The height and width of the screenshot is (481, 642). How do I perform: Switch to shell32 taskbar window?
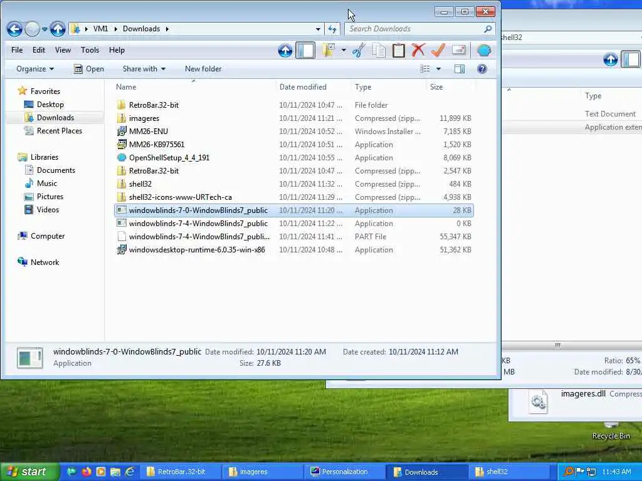pyautogui.click(x=509, y=472)
